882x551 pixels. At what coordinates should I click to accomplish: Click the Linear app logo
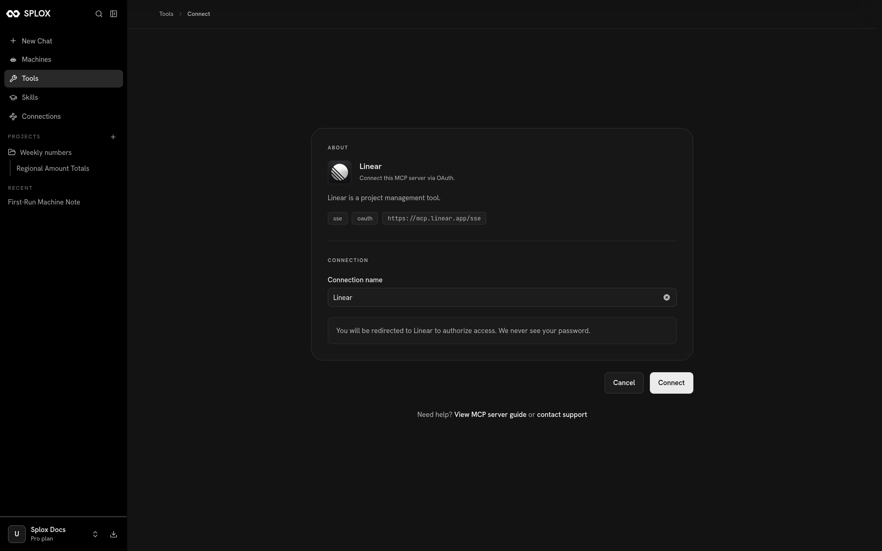[x=340, y=172]
